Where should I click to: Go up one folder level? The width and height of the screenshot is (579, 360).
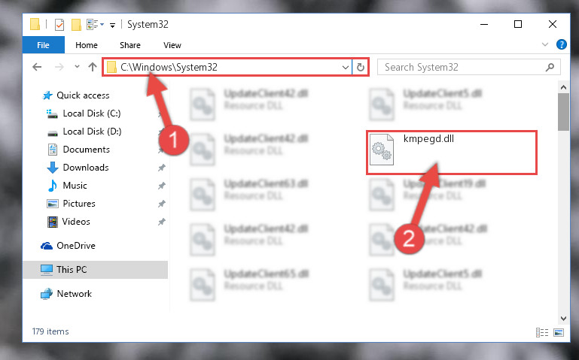[x=93, y=67]
